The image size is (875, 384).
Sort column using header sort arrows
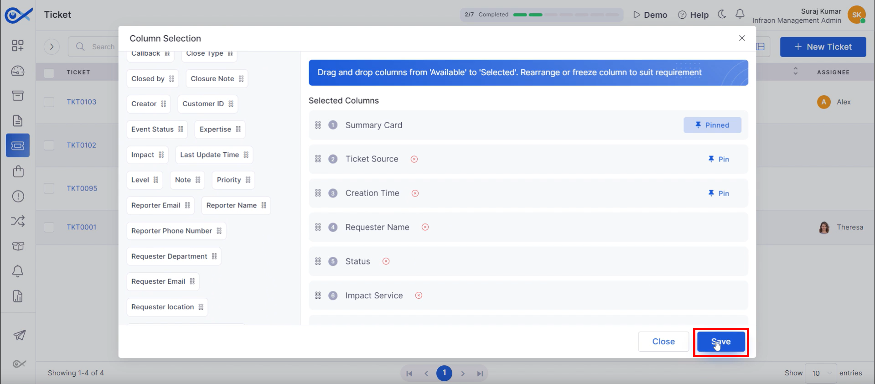tap(796, 71)
